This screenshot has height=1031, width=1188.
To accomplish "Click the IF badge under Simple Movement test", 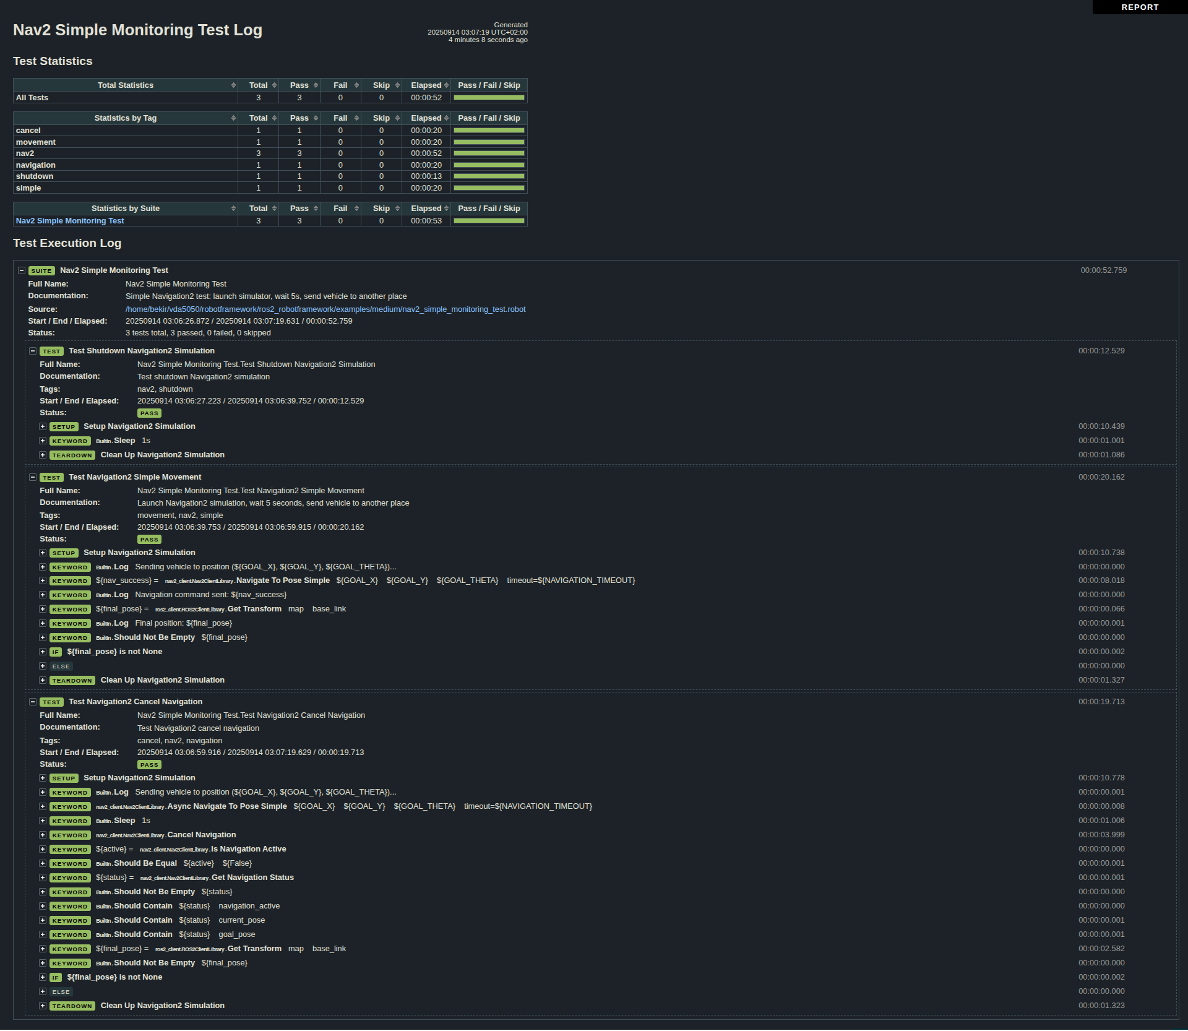I will point(56,652).
